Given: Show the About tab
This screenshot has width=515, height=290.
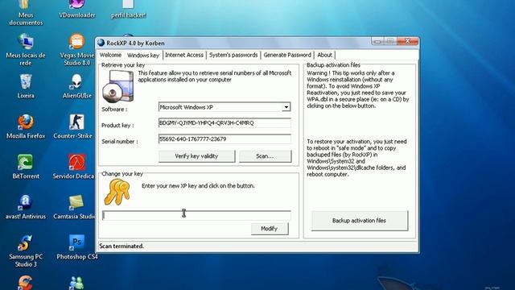Looking at the screenshot, I should [324, 55].
